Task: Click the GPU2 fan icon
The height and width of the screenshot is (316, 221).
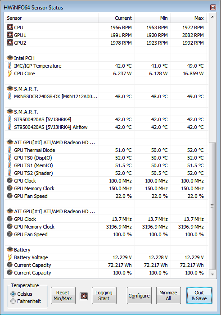Action: point(9,42)
